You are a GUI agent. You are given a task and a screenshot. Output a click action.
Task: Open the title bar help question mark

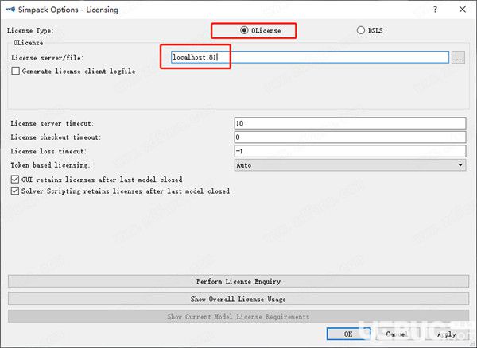(x=436, y=10)
